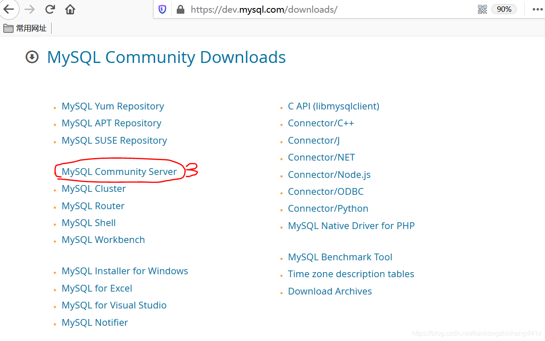Open MySQL Cluster link

tap(94, 188)
